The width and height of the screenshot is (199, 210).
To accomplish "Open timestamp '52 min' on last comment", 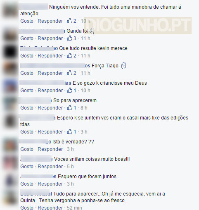I will (x=74, y=208).
